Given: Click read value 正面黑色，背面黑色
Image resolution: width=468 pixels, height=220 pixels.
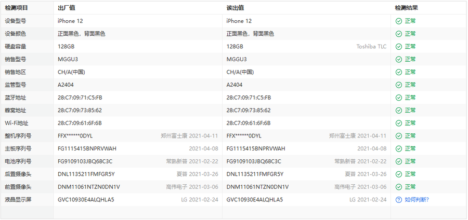Looking at the screenshot, I should tap(250, 34).
